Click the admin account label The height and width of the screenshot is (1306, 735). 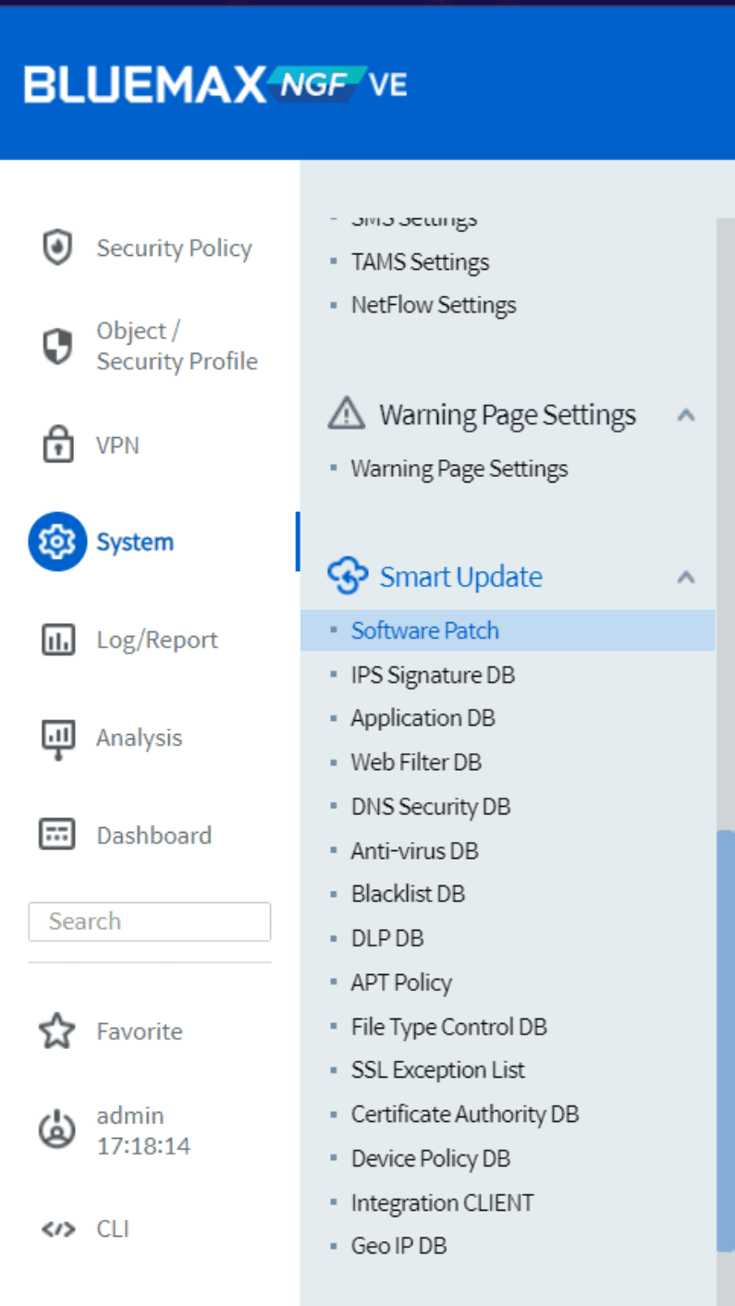click(x=143, y=1130)
